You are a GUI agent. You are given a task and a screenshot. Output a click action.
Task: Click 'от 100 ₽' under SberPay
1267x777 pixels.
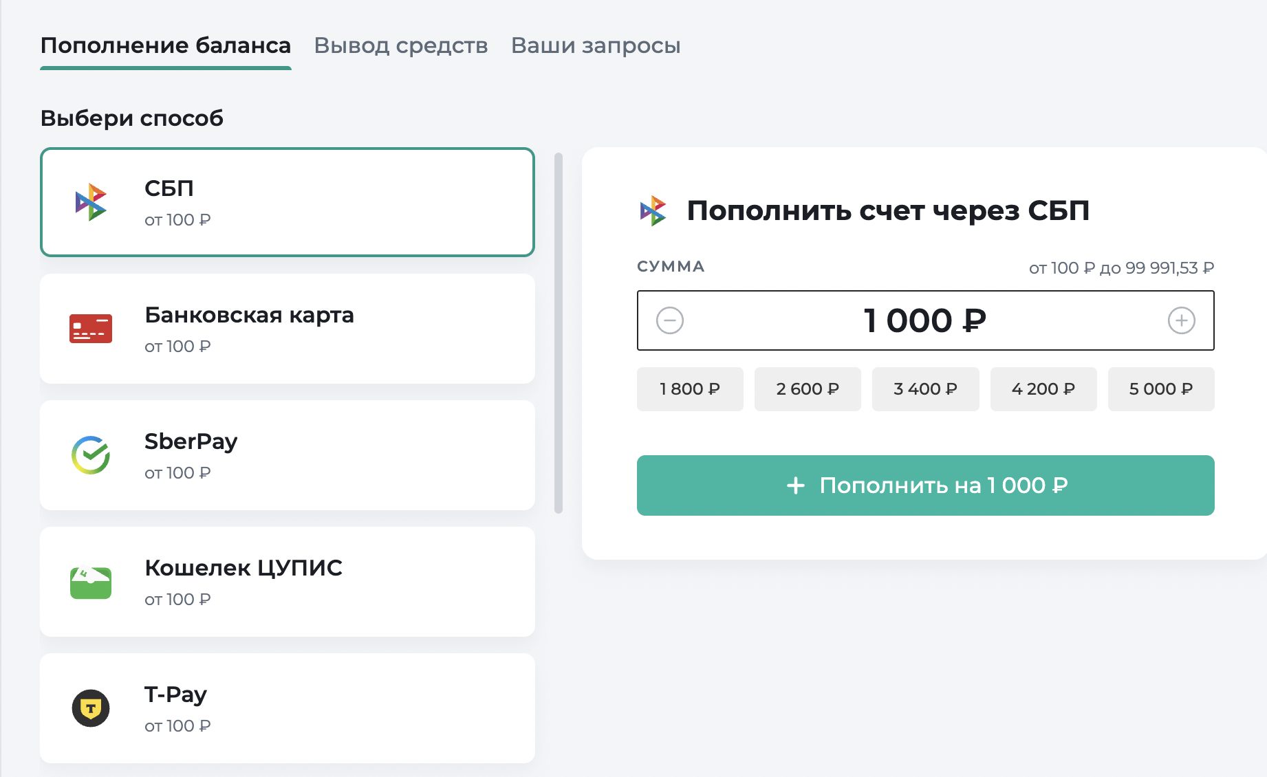(177, 473)
